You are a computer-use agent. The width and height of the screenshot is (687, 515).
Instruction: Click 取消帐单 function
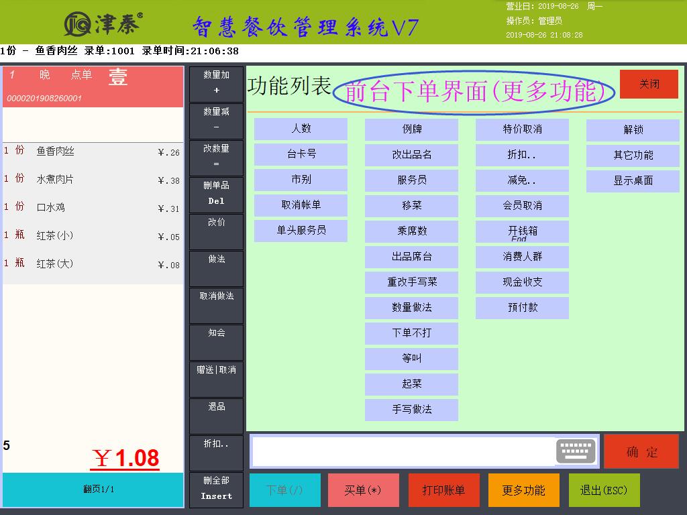pos(301,205)
